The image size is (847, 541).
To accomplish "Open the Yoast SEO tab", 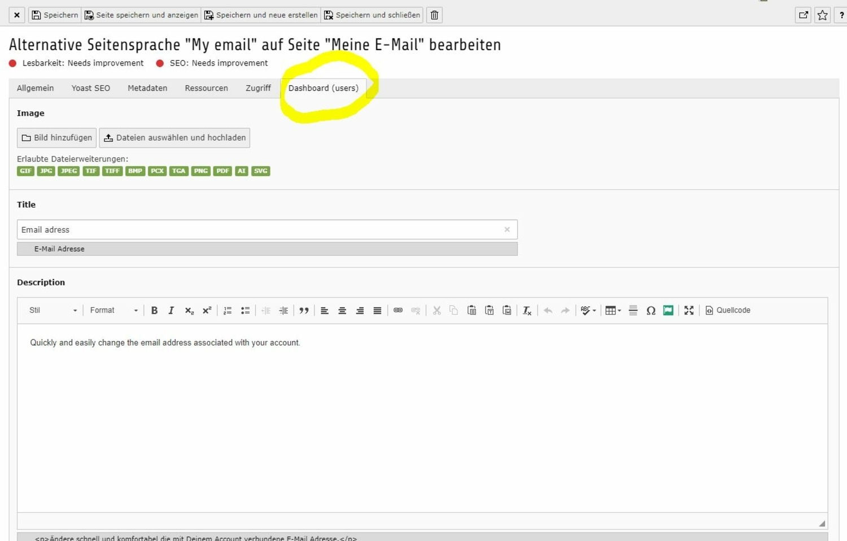I will point(91,88).
